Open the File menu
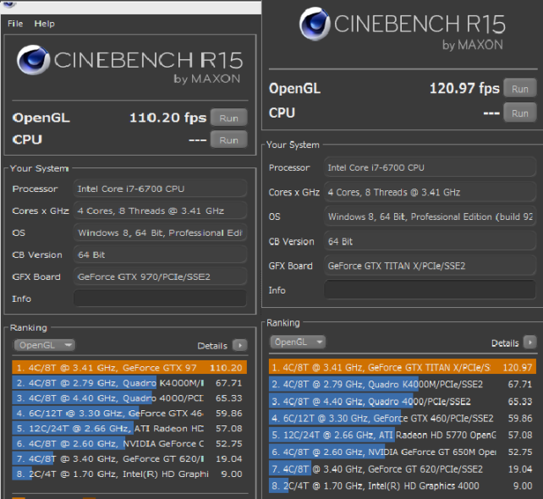 (x=15, y=24)
